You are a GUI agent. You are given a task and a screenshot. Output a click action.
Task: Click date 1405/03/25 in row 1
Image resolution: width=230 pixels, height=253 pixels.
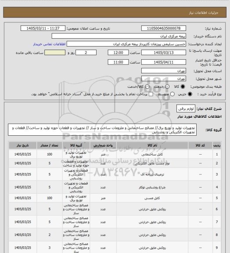(22, 155)
